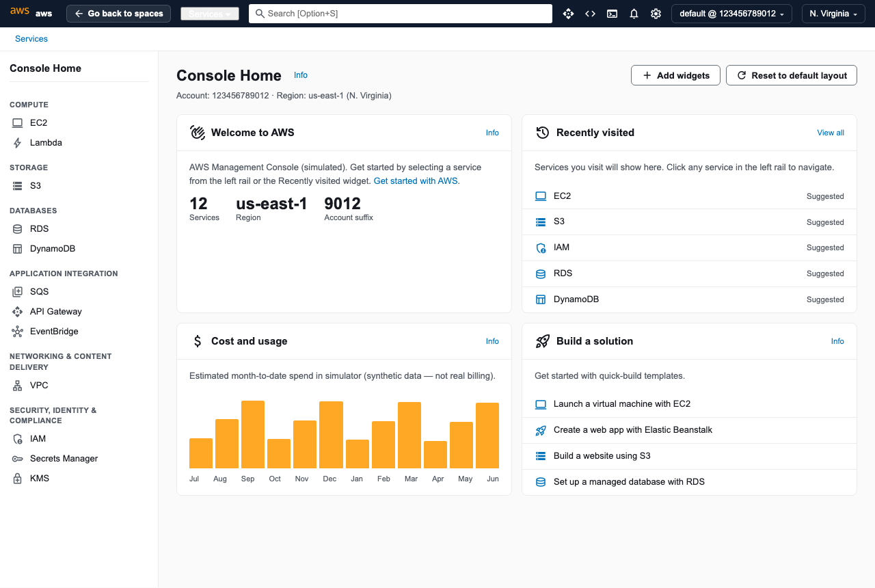Select Create a web app with Elastic Beanstalk
The height and width of the screenshot is (588, 875).
(x=689, y=430)
